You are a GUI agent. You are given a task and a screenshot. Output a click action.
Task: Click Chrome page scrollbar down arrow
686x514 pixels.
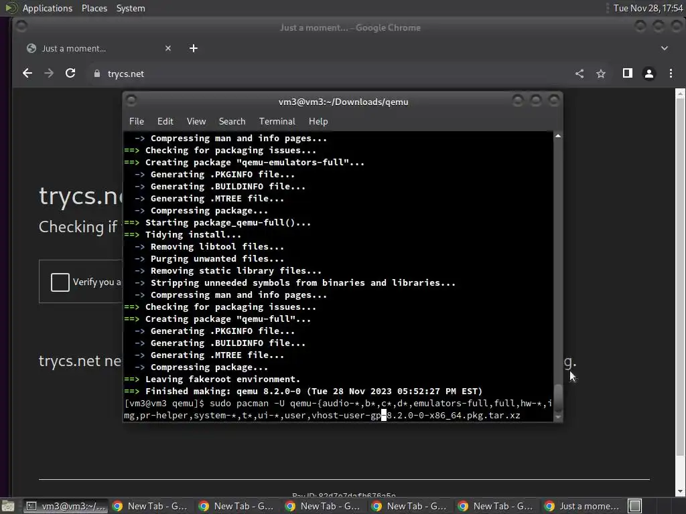(681, 491)
